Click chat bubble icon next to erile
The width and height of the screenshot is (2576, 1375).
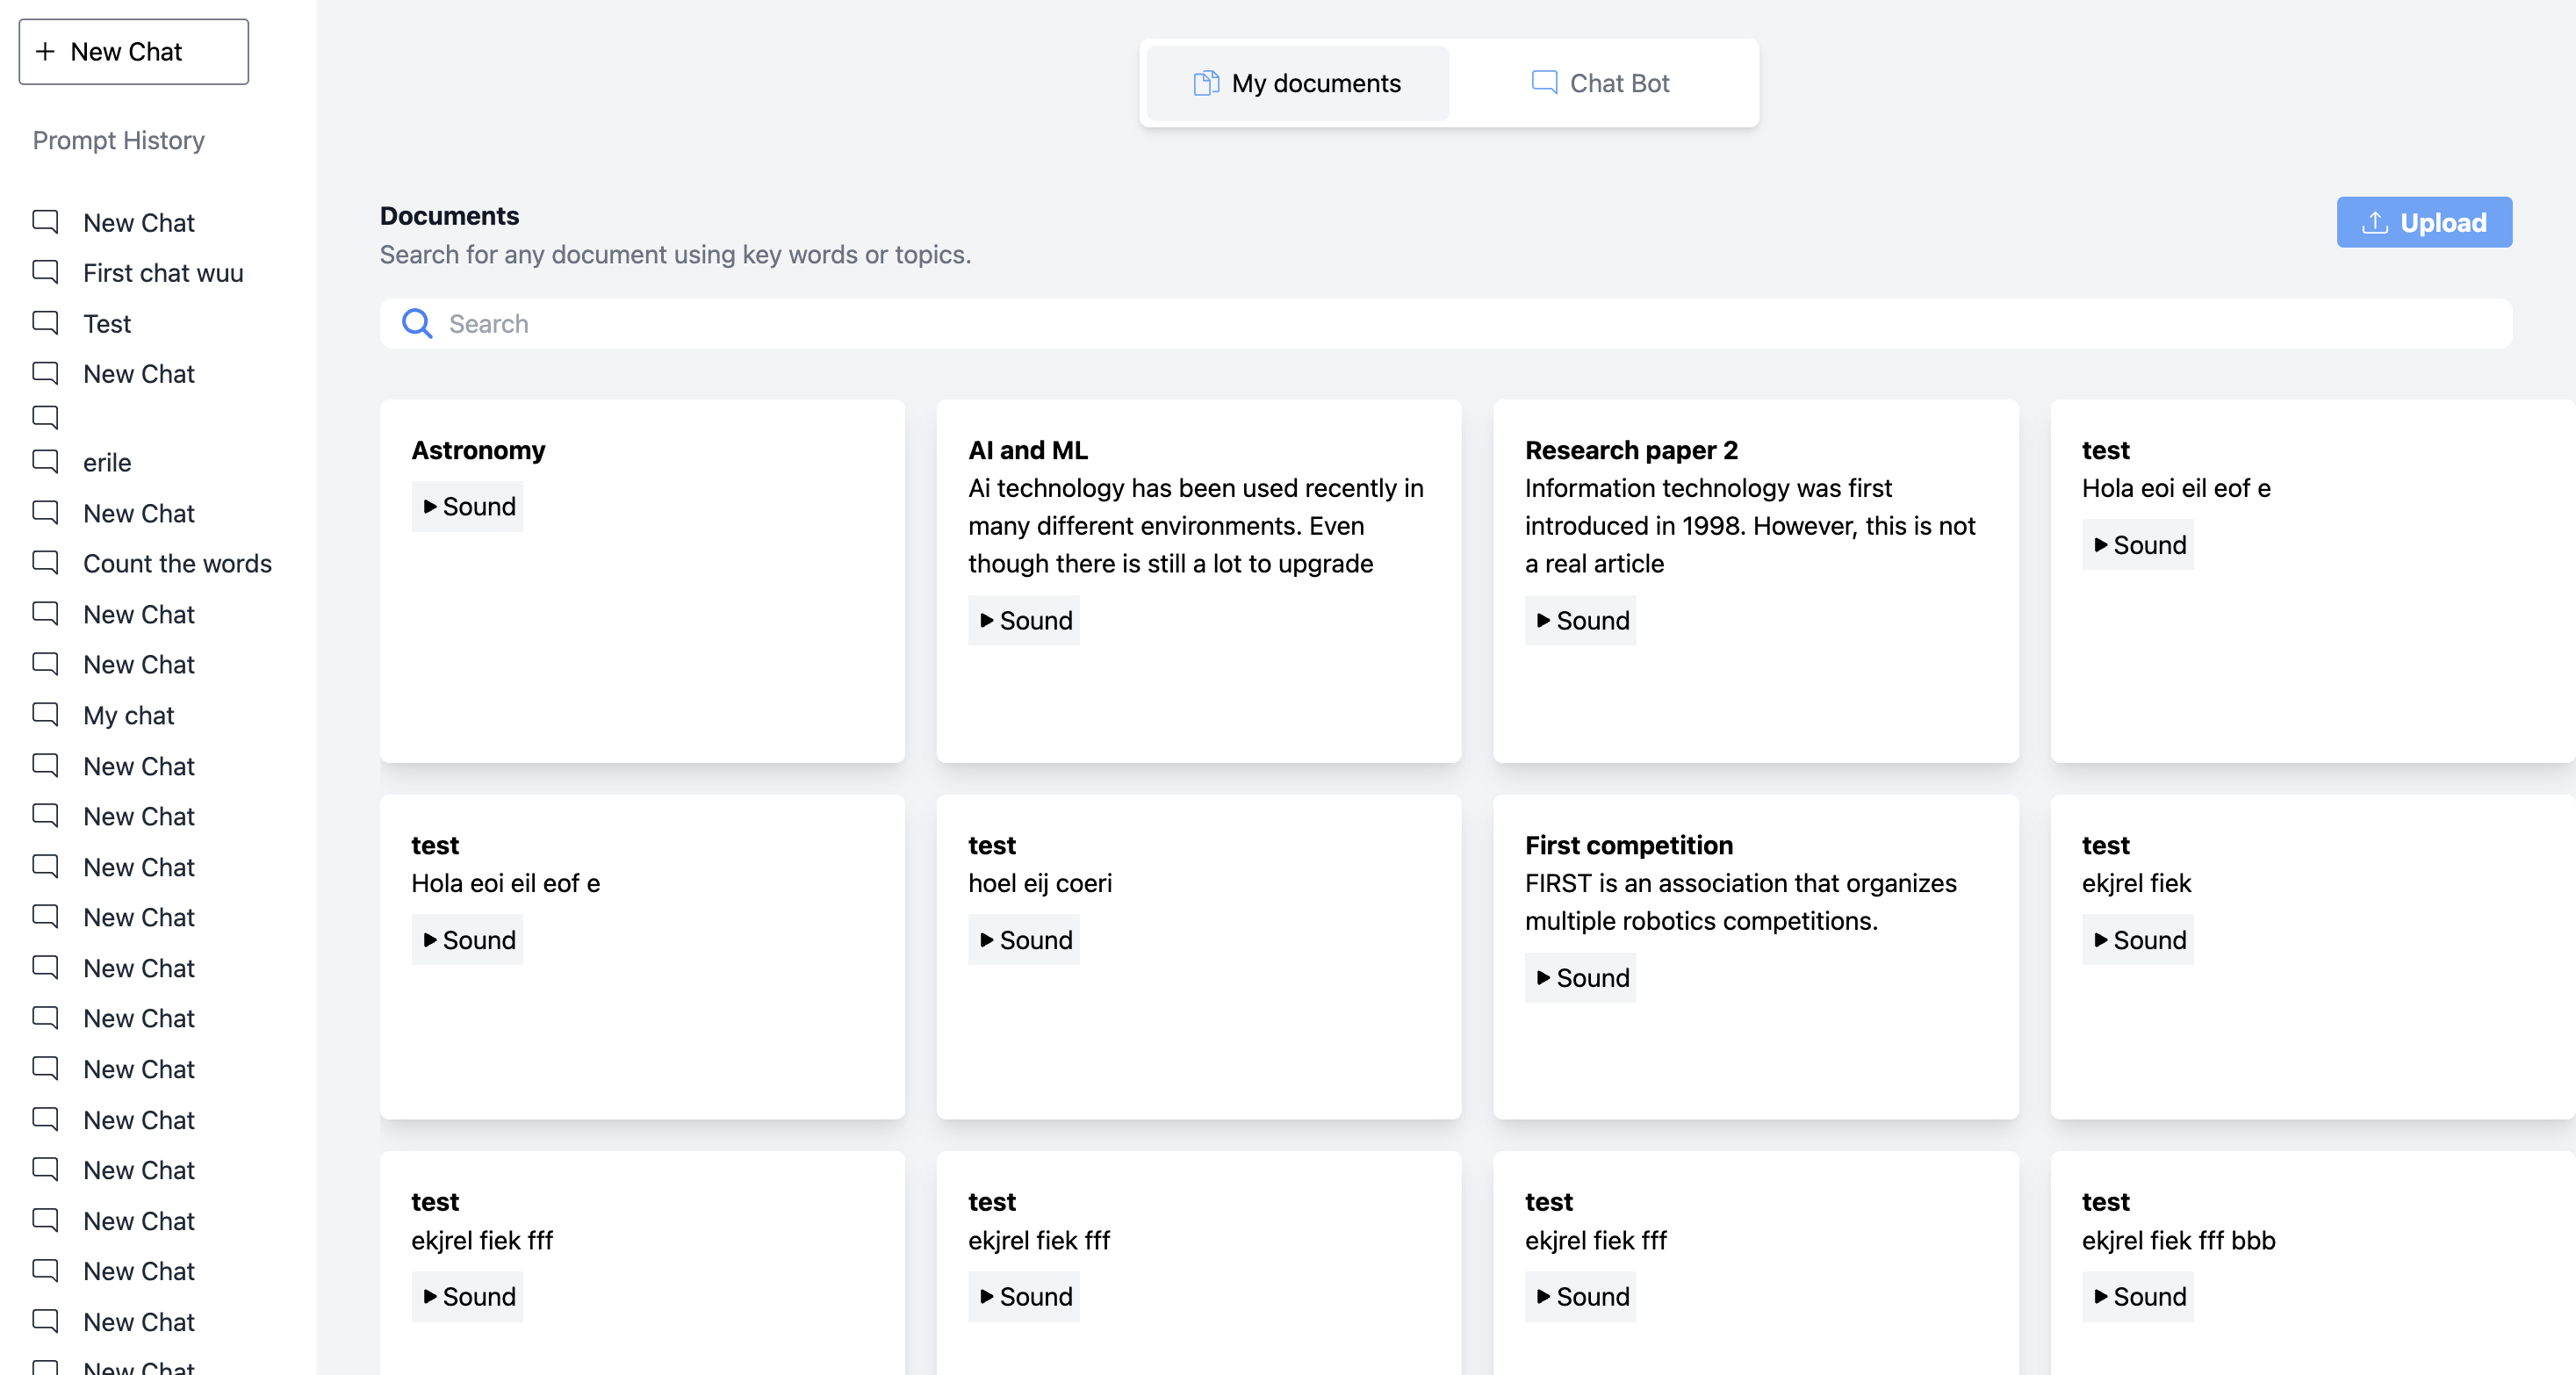tap(45, 461)
